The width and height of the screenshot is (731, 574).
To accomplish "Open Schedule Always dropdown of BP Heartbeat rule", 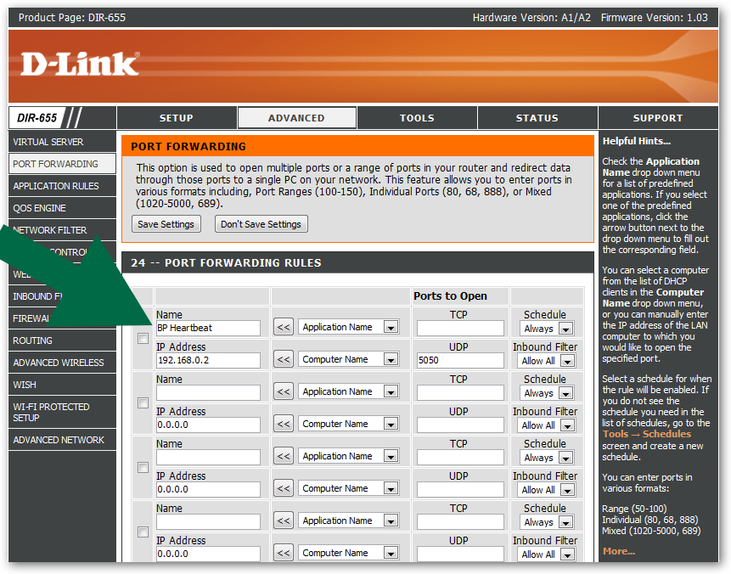I will 547,329.
